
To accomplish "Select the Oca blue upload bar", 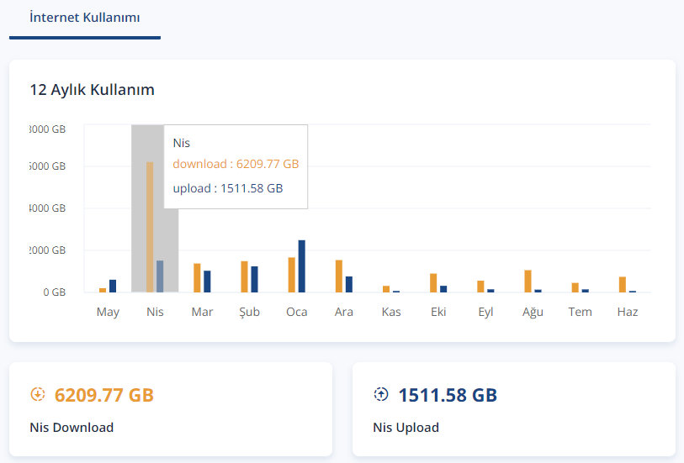I will [x=301, y=266].
